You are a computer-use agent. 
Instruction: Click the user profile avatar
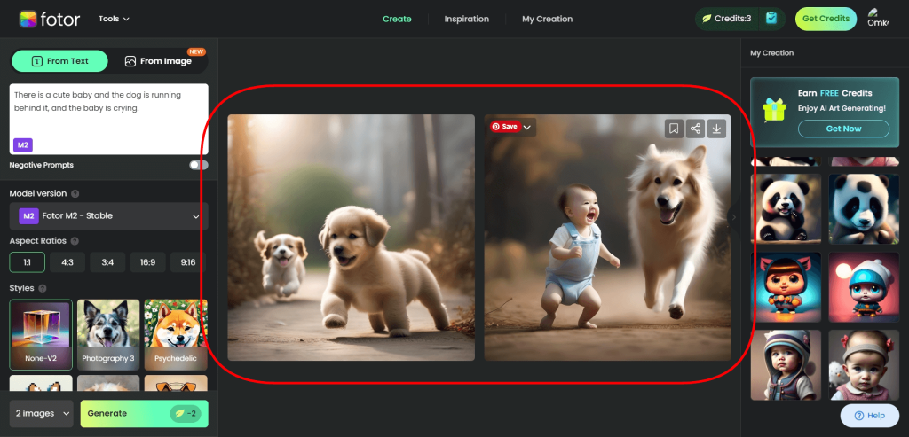[874, 13]
